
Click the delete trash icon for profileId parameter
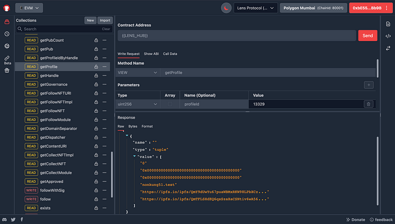click(368, 104)
